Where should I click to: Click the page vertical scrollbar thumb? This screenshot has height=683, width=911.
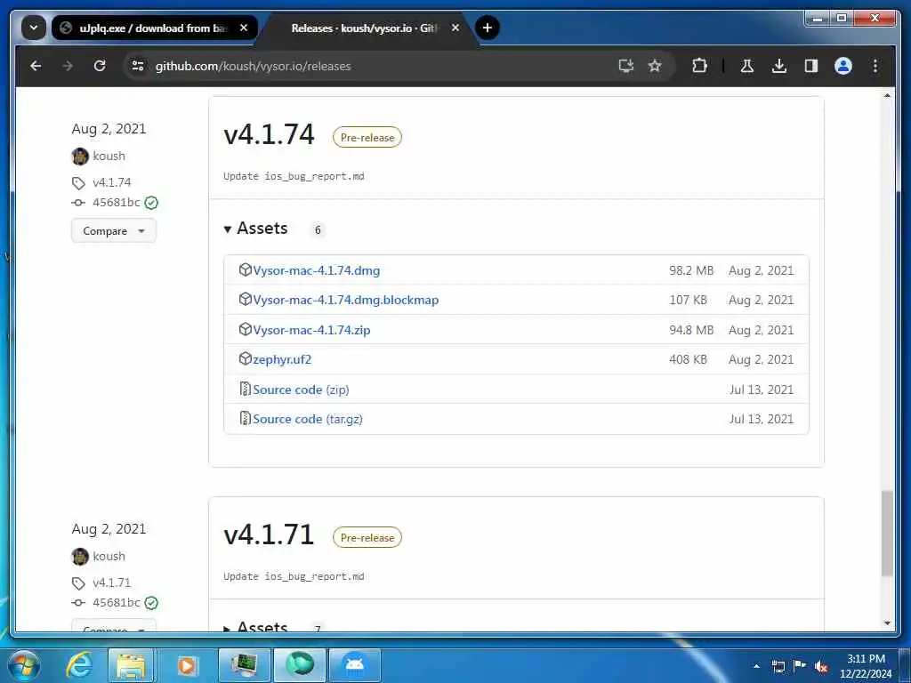pos(887,534)
